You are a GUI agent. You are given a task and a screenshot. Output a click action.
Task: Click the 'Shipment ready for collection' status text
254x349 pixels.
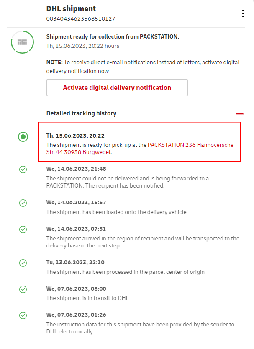pos(113,37)
